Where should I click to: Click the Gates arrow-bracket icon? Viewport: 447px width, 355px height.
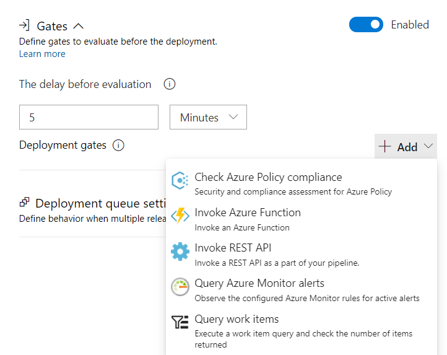pos(24,25)
